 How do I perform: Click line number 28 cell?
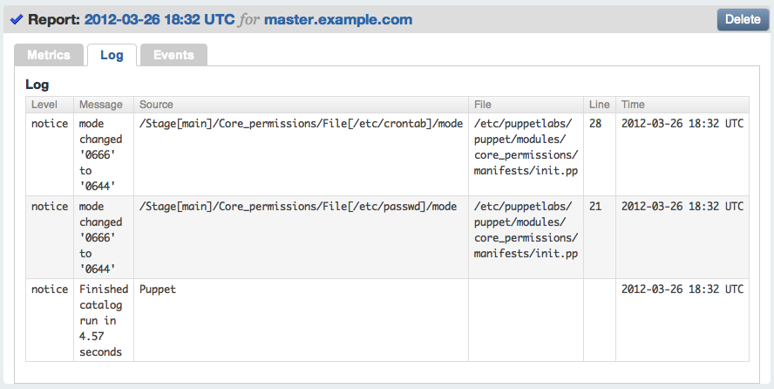pos(595,124)
